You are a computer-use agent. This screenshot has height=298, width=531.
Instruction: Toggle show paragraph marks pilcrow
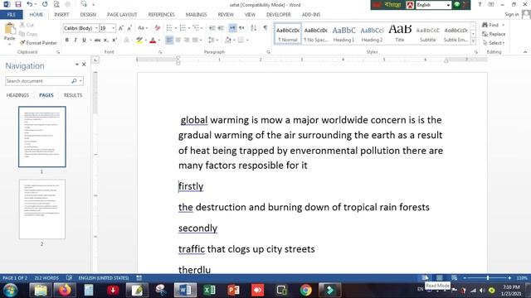(265, 28)
